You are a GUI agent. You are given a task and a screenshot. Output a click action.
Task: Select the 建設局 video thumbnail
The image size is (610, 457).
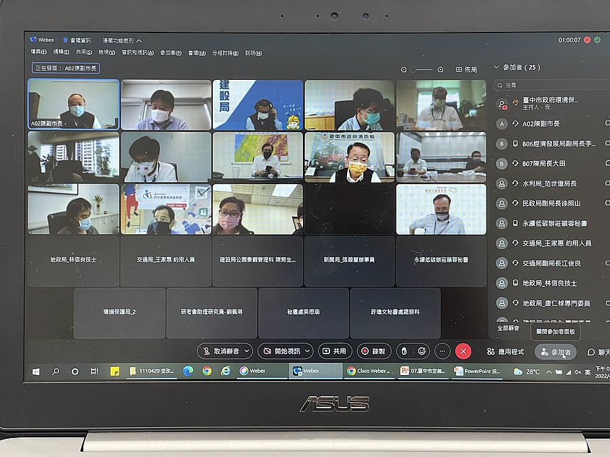(x=258, y=104)
